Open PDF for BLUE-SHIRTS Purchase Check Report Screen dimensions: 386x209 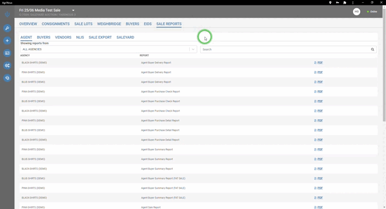click(320, 101)
